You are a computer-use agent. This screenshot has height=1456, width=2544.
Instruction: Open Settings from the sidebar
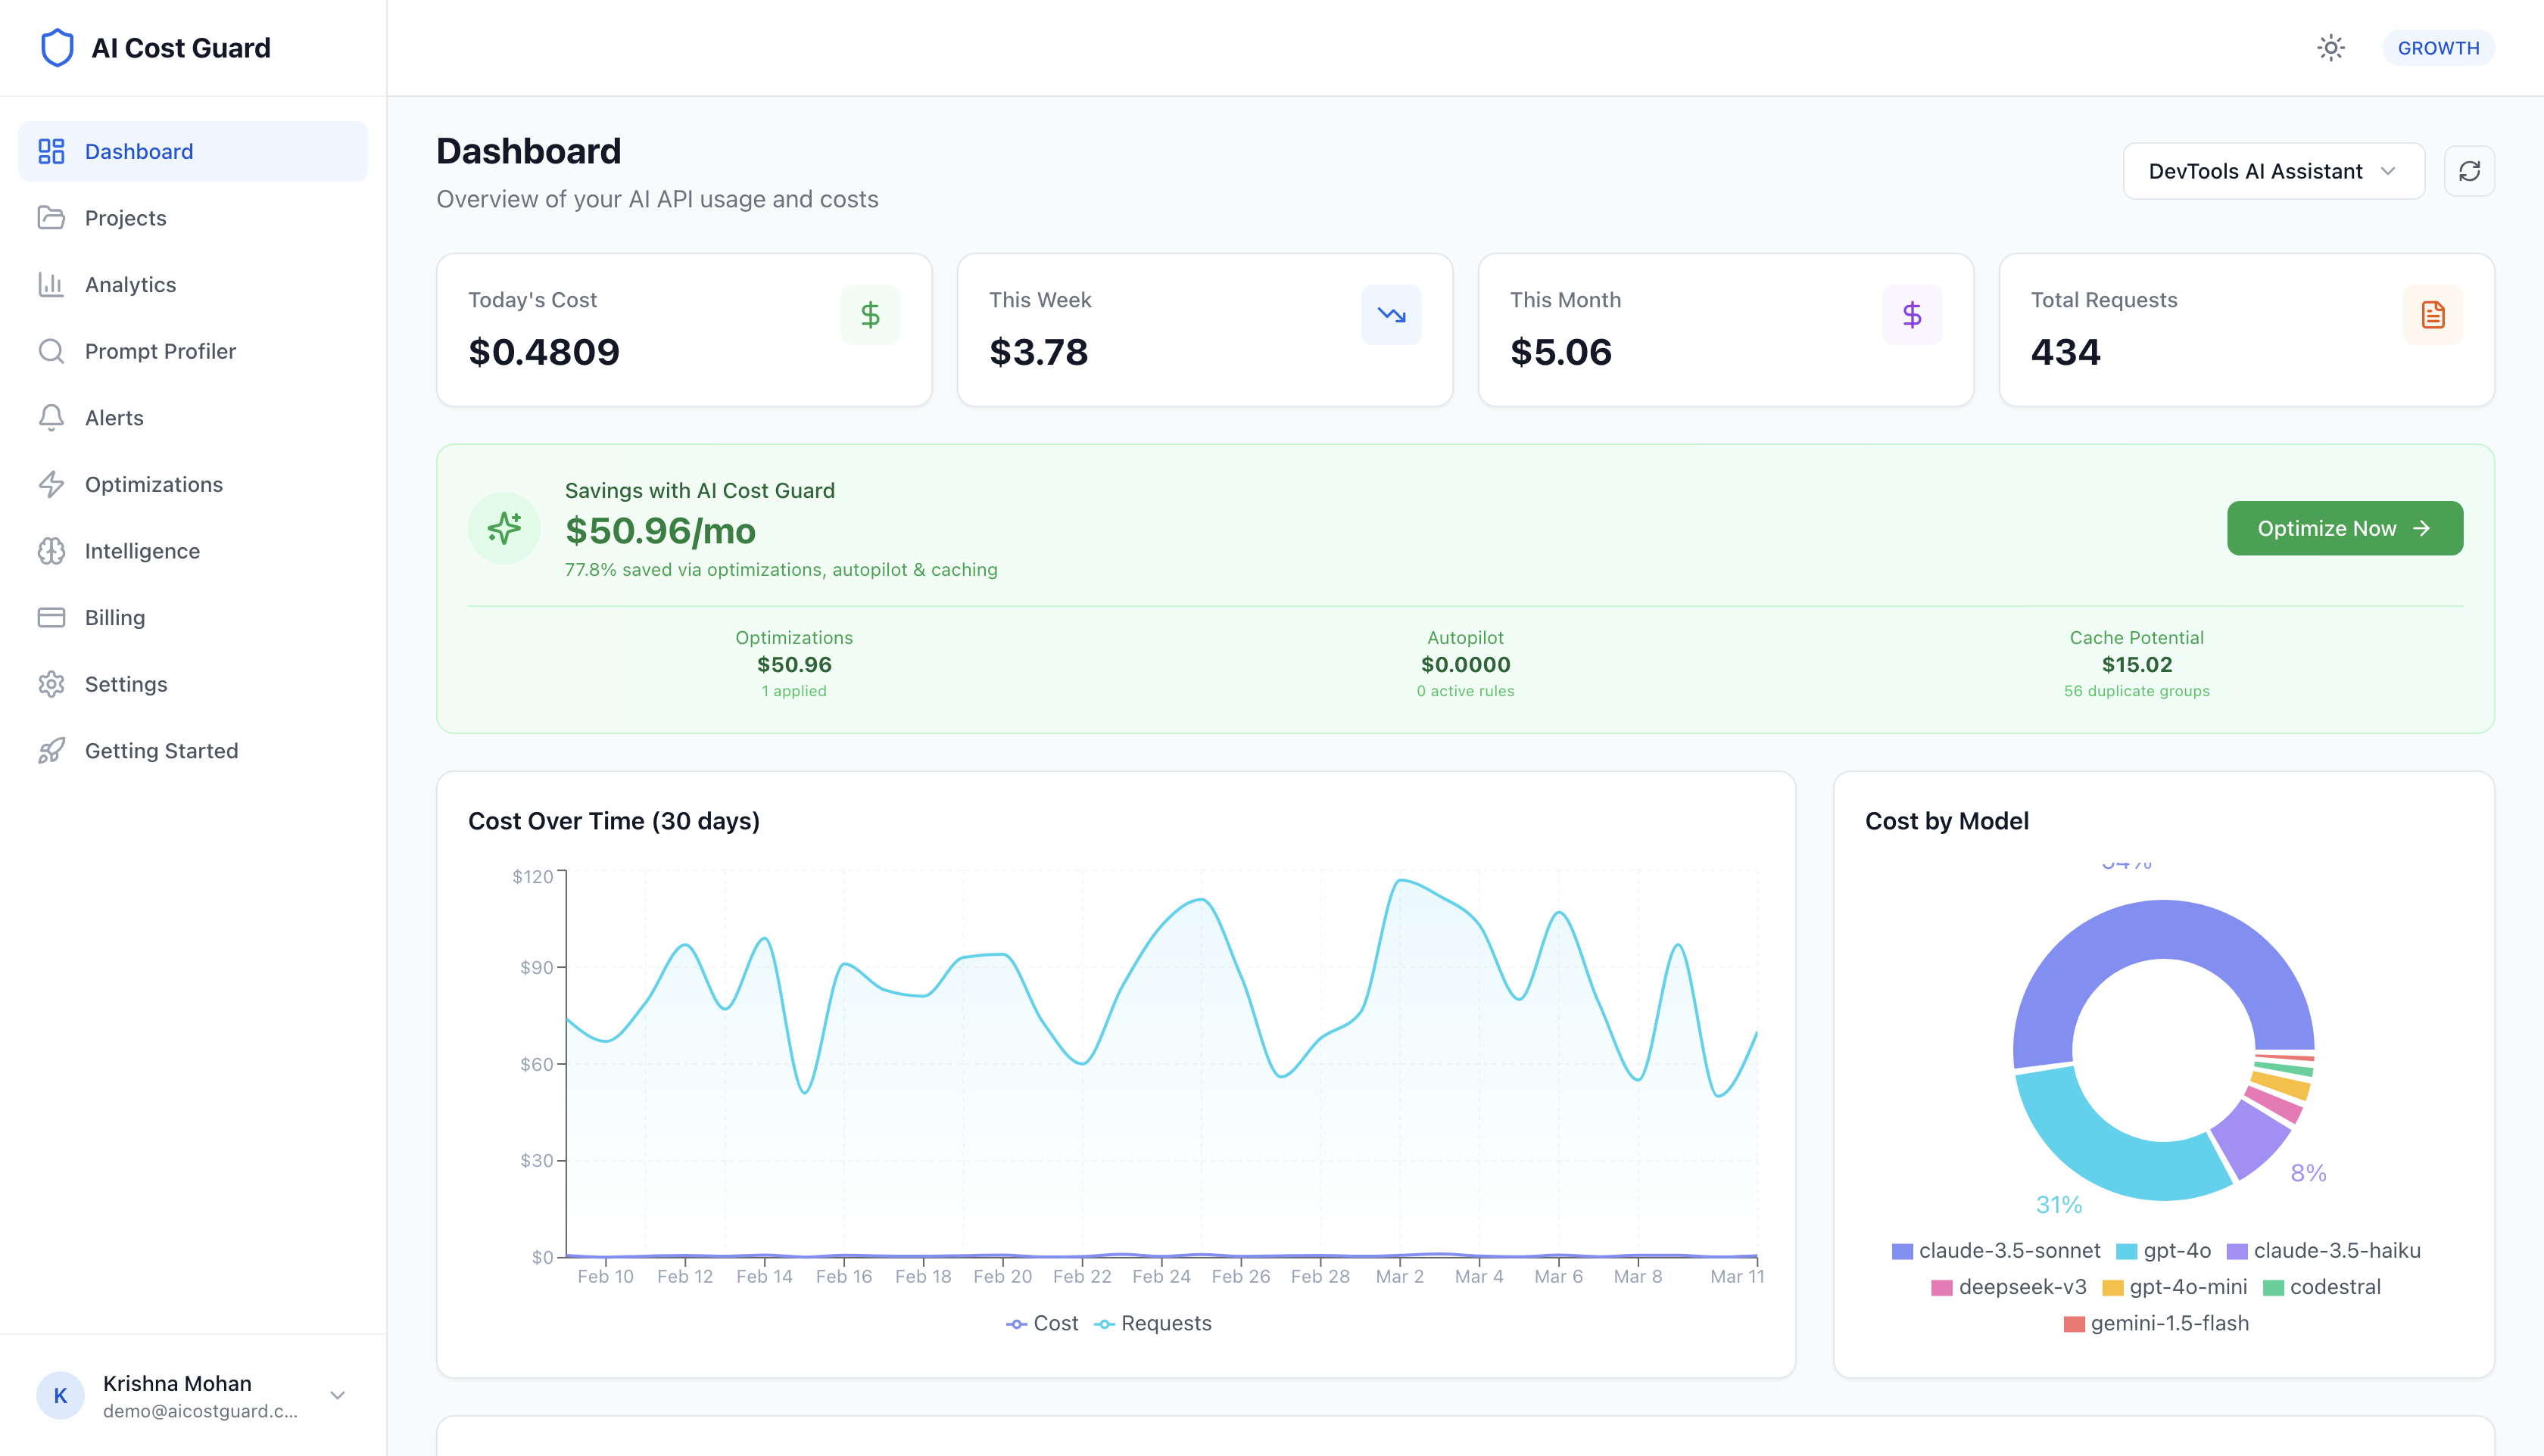(52, 684)
